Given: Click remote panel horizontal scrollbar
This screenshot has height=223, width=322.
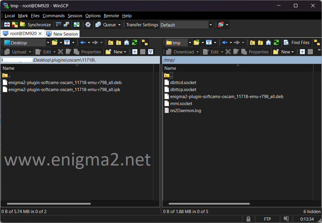Looking at the screenshot, I should pyautogui.click(x=209, y=204).
